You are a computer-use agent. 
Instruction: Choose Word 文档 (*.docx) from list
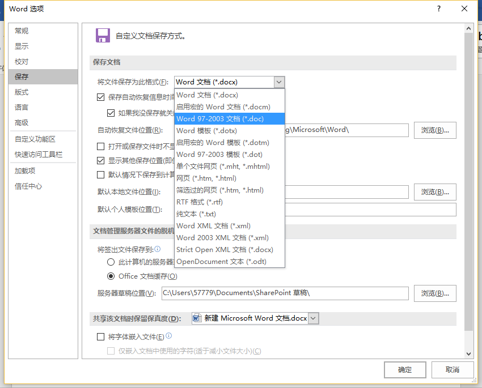point(229,95)
